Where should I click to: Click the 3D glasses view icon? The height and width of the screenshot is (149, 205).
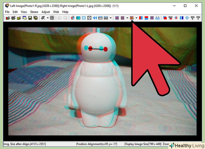[158, 18]
